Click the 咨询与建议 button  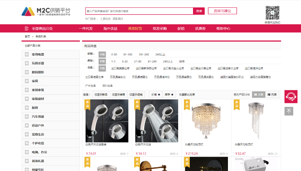tap(222, 11)
